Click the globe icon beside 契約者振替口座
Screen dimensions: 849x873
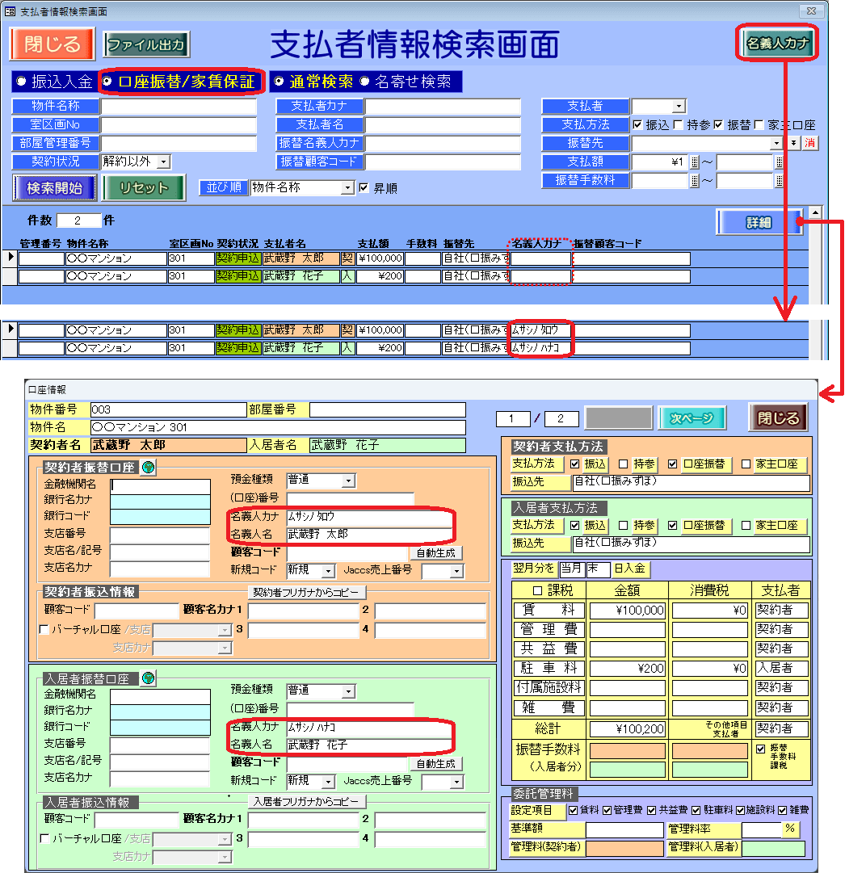click(x=147, y=468)
